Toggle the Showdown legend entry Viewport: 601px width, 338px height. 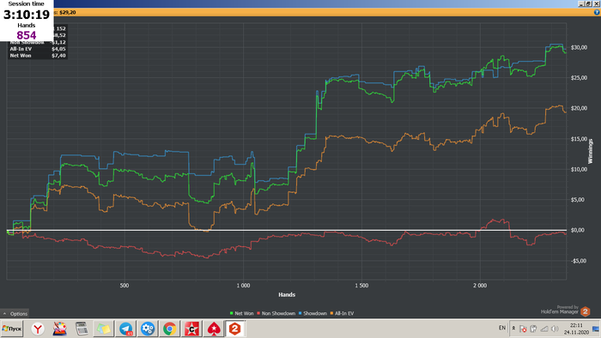click(313, 313)
